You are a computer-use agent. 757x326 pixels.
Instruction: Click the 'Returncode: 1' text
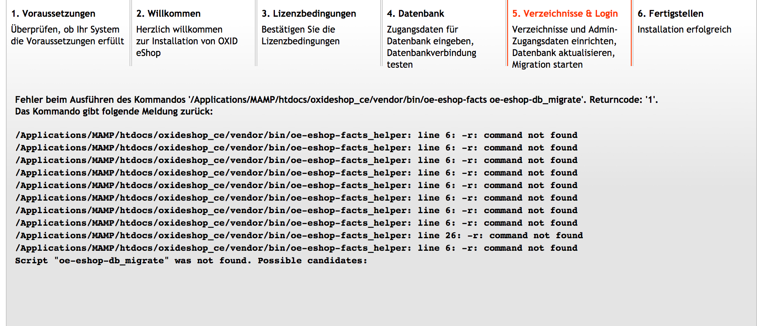(623, 99)
